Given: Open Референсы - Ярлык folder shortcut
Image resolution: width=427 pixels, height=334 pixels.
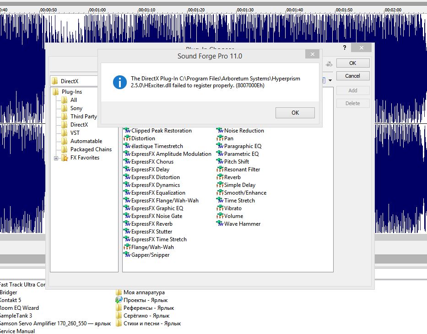Looking at the screenshot, I should tap(145, 308).
